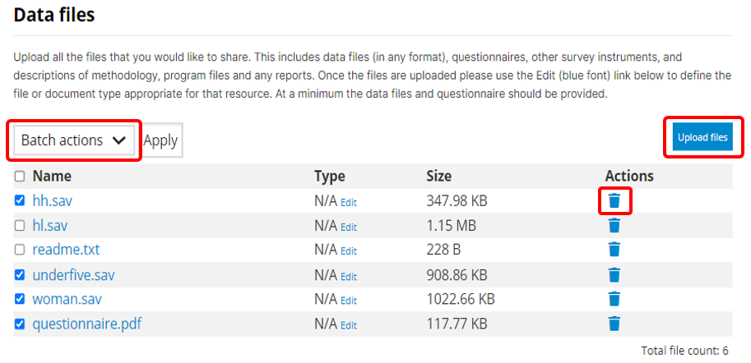Toggle the select-all checkbox next to Name

click(x=20, y=177)
